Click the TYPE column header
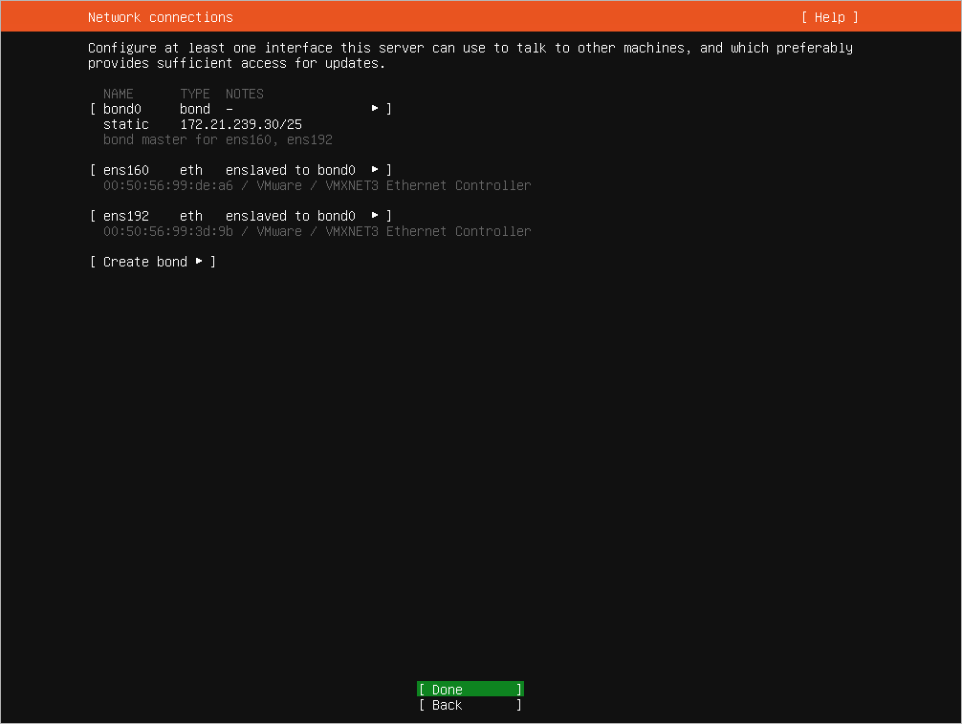Screen dimensions: 962x724 coord(194,93)
